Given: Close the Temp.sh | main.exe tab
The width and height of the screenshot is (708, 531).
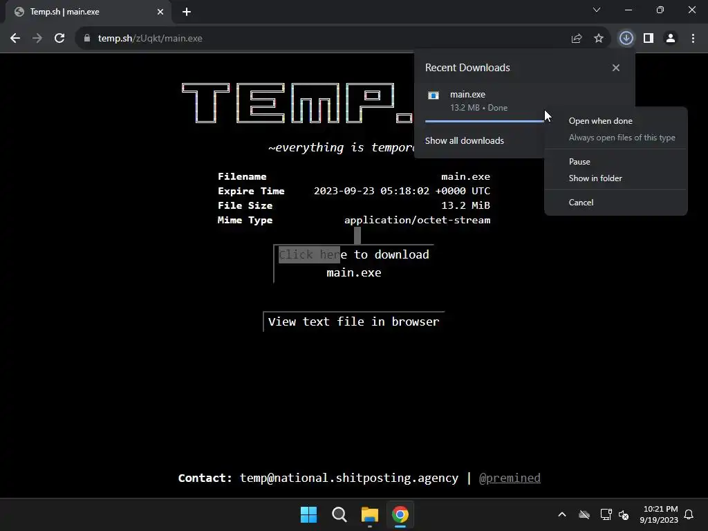Looking at the screenshot, I should point(160,12).
